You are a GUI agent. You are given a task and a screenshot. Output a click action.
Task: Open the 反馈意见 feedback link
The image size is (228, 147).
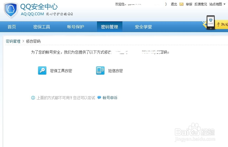(x=201, y=4)
